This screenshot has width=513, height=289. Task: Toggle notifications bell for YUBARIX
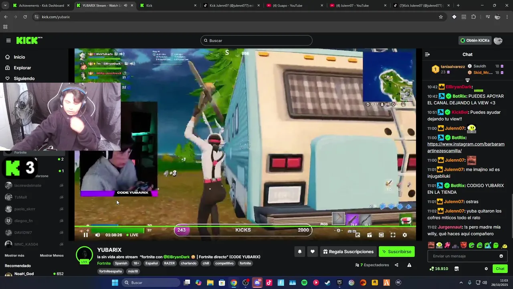299,252
